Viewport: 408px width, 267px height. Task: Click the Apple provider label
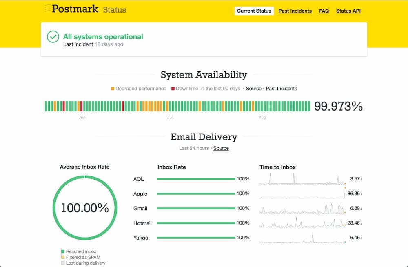coord(140,194)
